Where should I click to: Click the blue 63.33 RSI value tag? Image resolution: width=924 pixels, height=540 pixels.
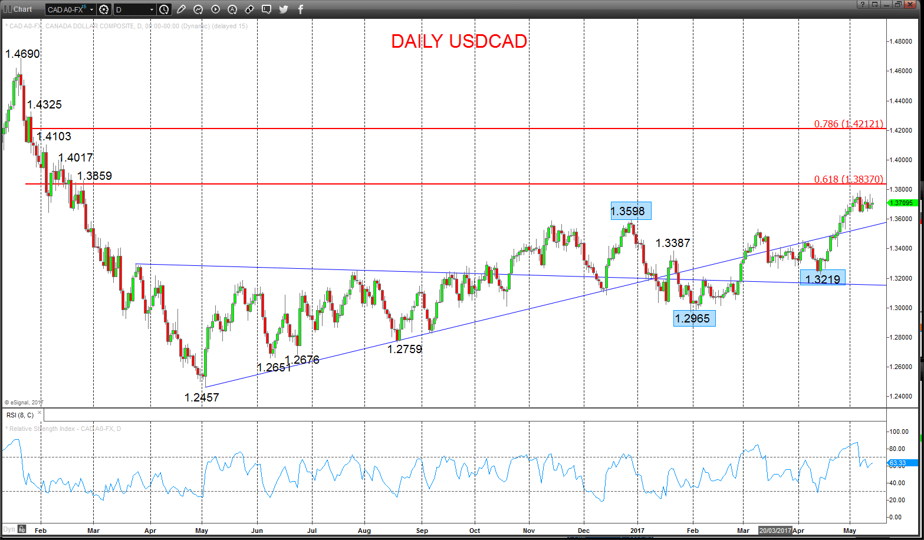pyautogui.click(x=902, y=463)
